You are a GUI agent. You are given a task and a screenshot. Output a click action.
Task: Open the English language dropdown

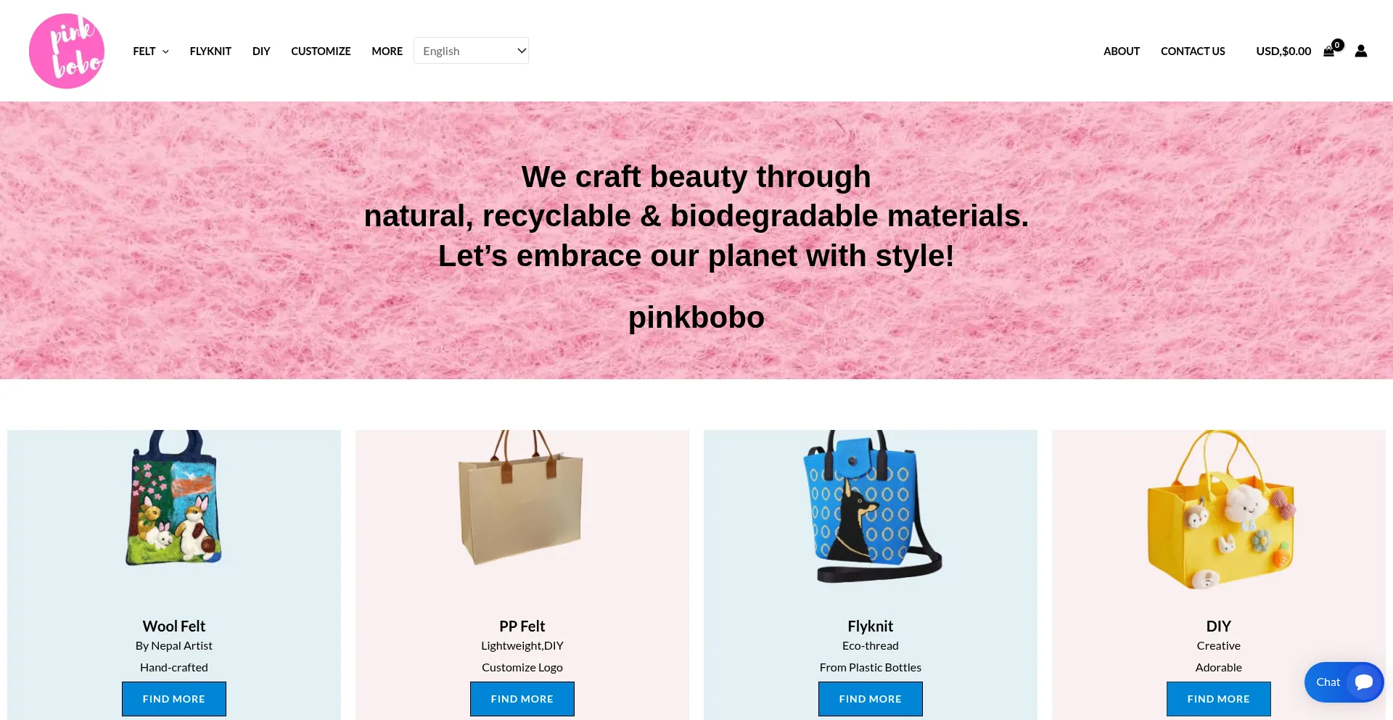pyautogui.click(x=471, y=51)
